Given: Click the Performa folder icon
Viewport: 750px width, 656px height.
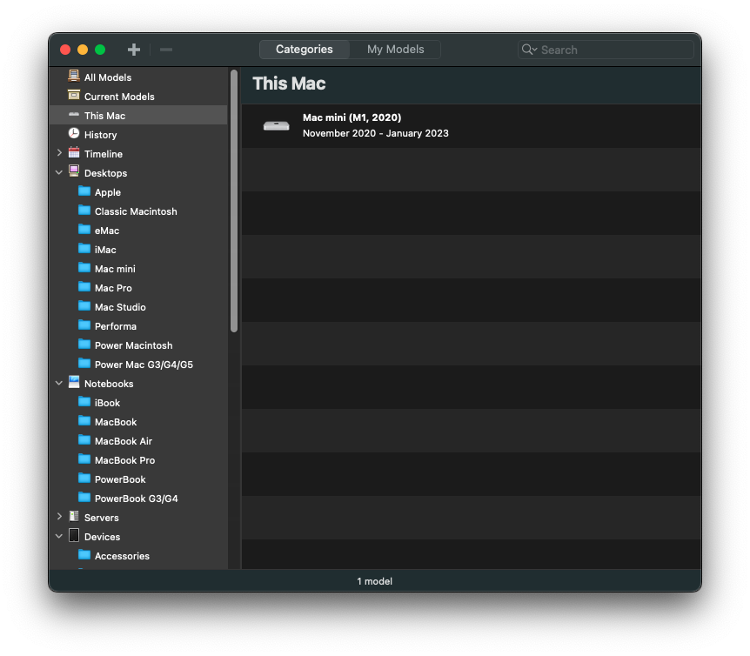Looking at the screenshot, I should click(x=84, y=325).
